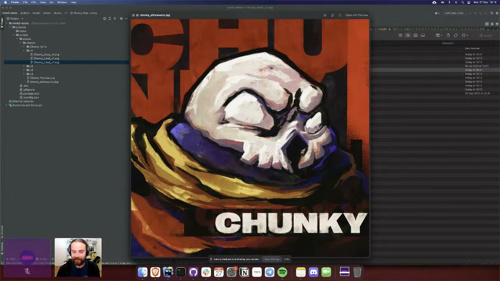Click the Quick Look rotate icon

(332, 15)
